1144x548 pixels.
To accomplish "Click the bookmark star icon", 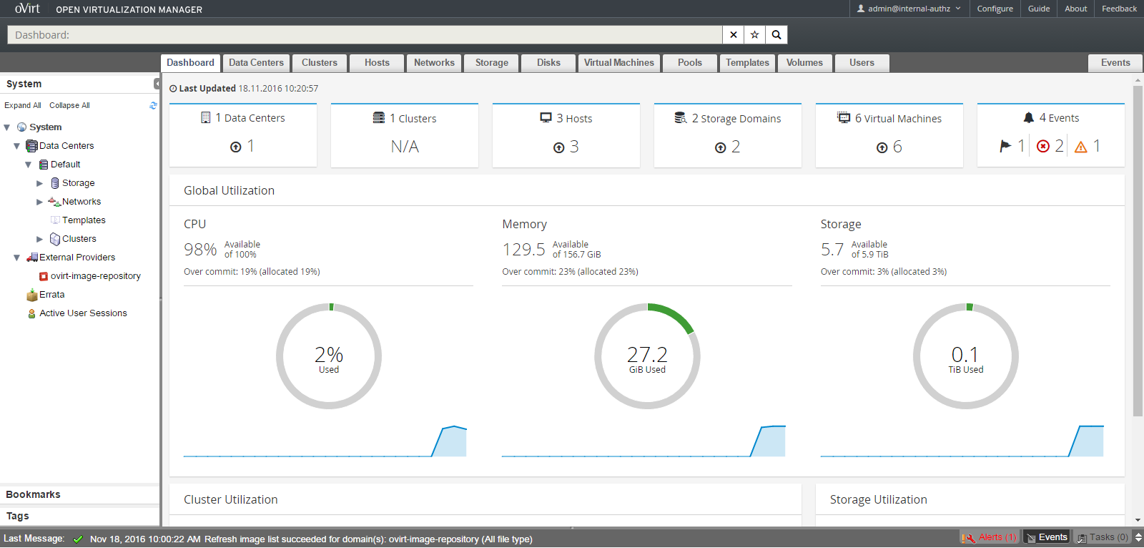I will [x=754, y=34].
